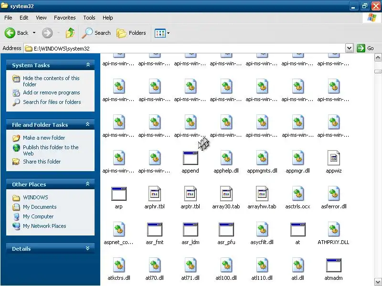Toggle the Folders tree pane
The height and width of the screenshot is (286, 382).
tap(131, 33)
